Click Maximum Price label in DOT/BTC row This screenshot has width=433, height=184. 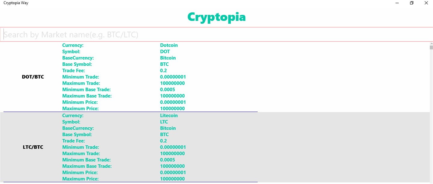click(81, 108)
